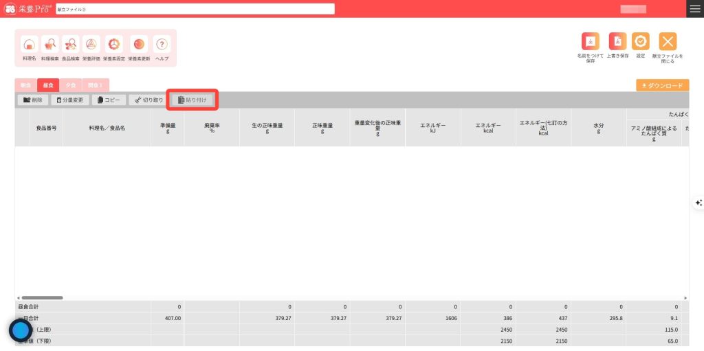Image resolution: width=704 pixels, height=351 pixels.
Task: Click 名前をつけて保存 save-as icon
Action: pos(590,41)
